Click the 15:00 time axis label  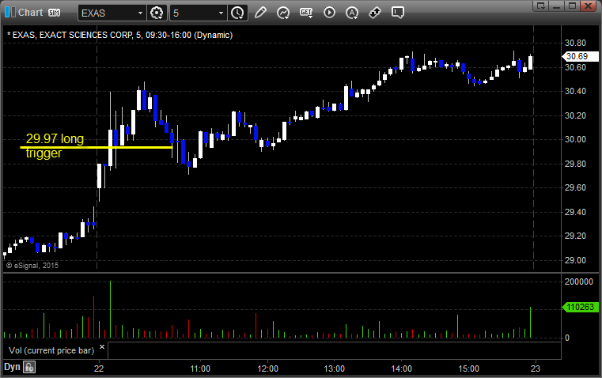click(x=469, y=369)
